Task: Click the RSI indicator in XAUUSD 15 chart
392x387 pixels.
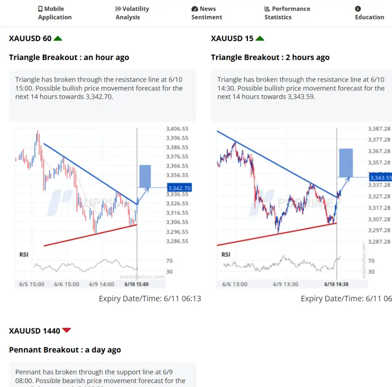Action: click(226, 254)
